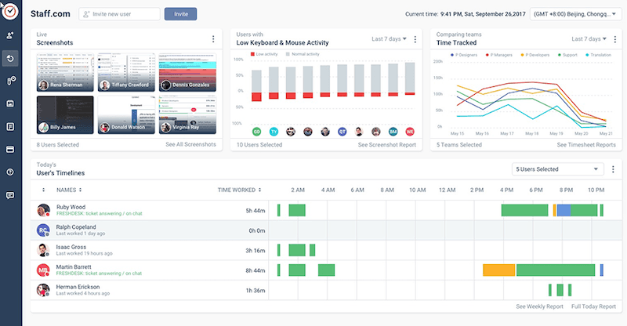Sort by TIME WORKED column header
627x326 pixels.
click(245, 190)
